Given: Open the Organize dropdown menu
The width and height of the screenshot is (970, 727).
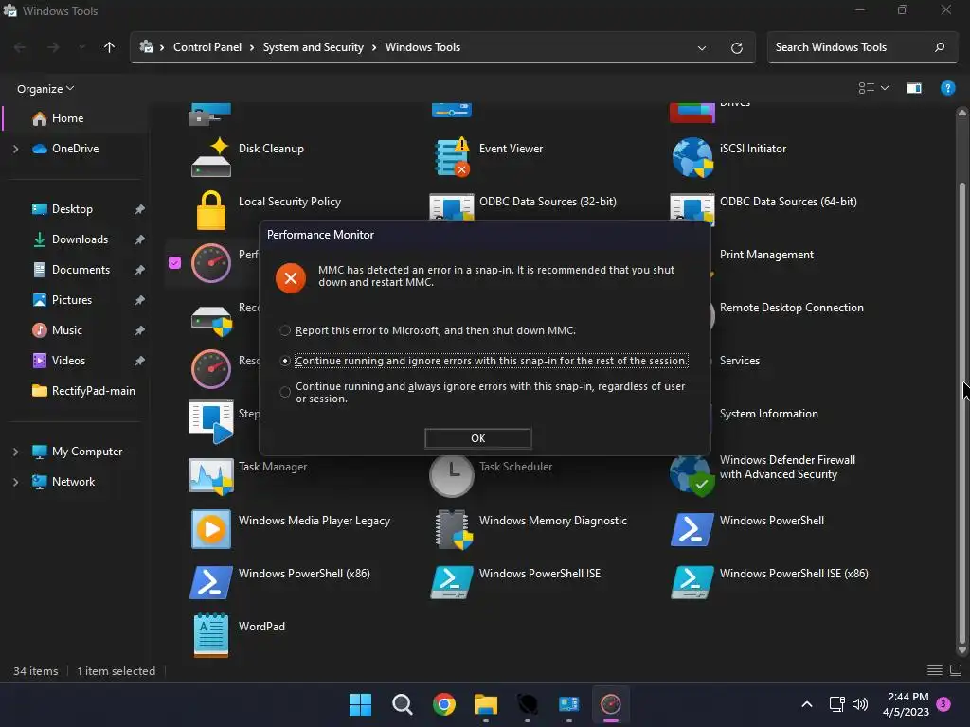Looking at the screenshot, I should pos(45,88).
